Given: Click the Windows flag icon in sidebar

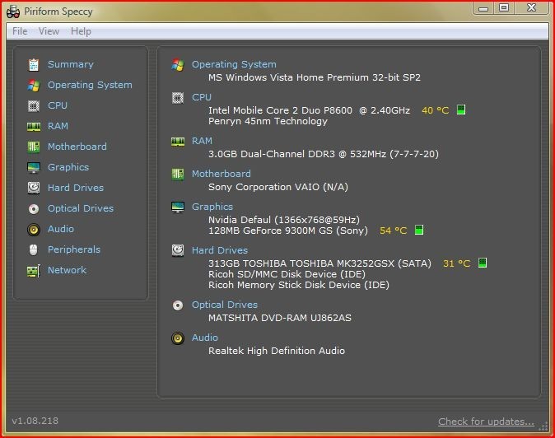Looking at the screenshot, I should [x=34, y=86].
